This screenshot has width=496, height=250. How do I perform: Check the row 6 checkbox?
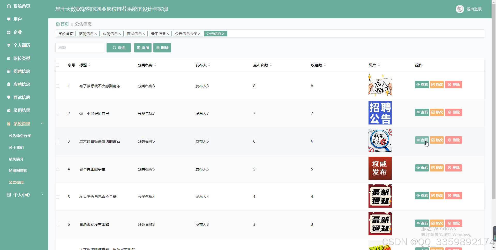tap(58, 224)
